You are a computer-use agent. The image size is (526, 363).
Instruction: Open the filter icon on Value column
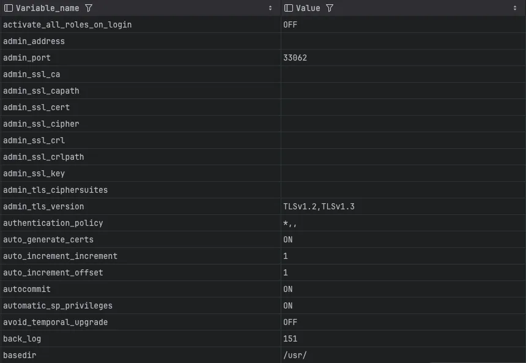(x=328, y=8)
